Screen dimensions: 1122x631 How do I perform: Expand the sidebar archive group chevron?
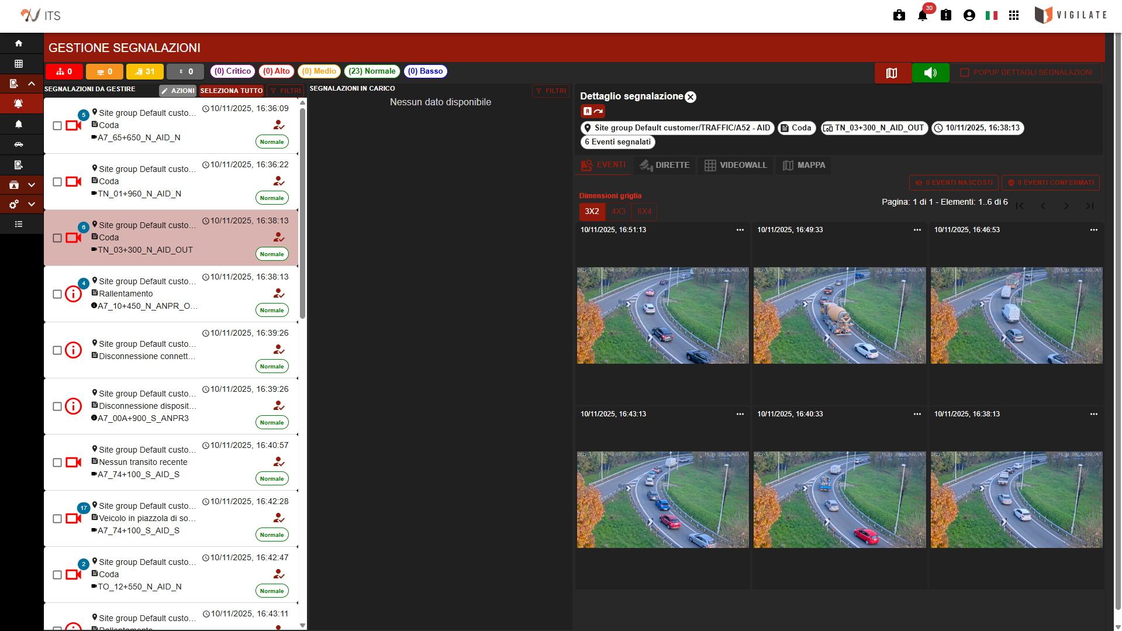pos(32,185)
